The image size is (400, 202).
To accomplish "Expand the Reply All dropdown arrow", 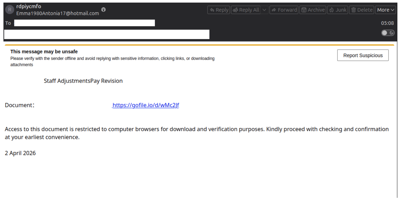I will tap(265, 10).
